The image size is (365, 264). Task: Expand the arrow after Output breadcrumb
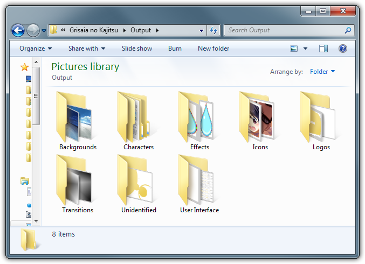click(157, 30)
